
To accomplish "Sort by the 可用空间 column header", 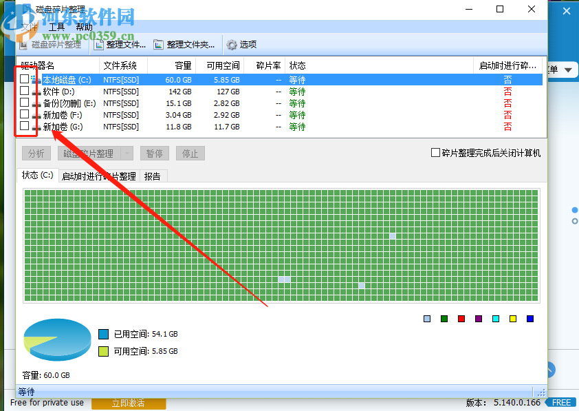I will pos(220,66).
